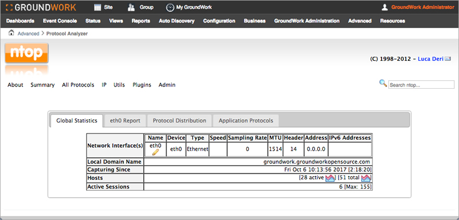This screenshot has width=459, height=220.
Task: Switch to the eth0 Report tab
Action: 125,121
